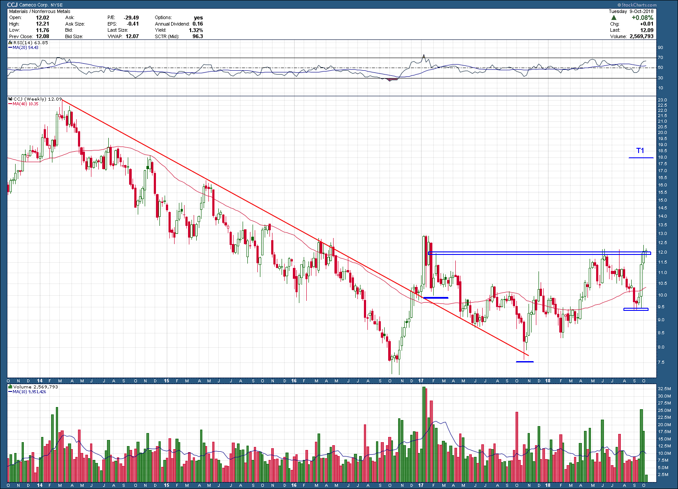Click the Prev Close value 12.08
Image resolution: width=678 pixels, height=489 pixels.
click(x=42, y=36)
